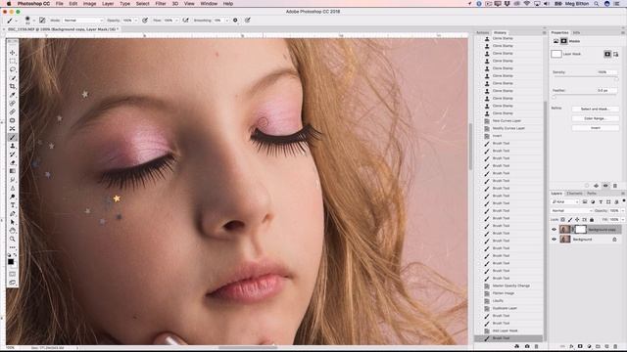Screen dimensions: 627x352
Task: Select the Clone Stamp tool in the tools panel
Action: click(x=13, y=146)
